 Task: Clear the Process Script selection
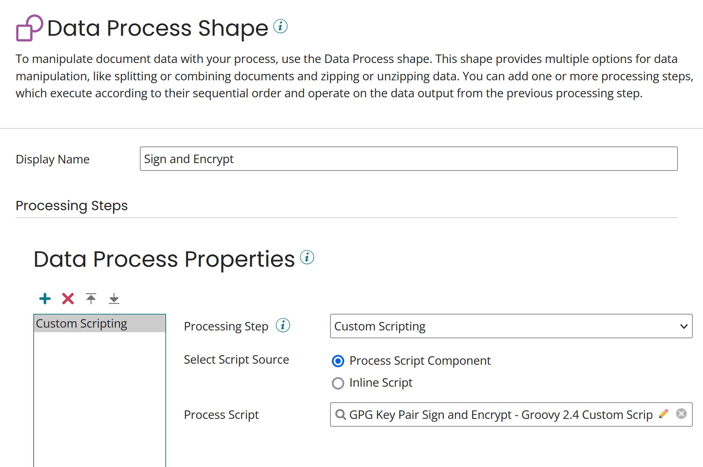pos(681,414)
